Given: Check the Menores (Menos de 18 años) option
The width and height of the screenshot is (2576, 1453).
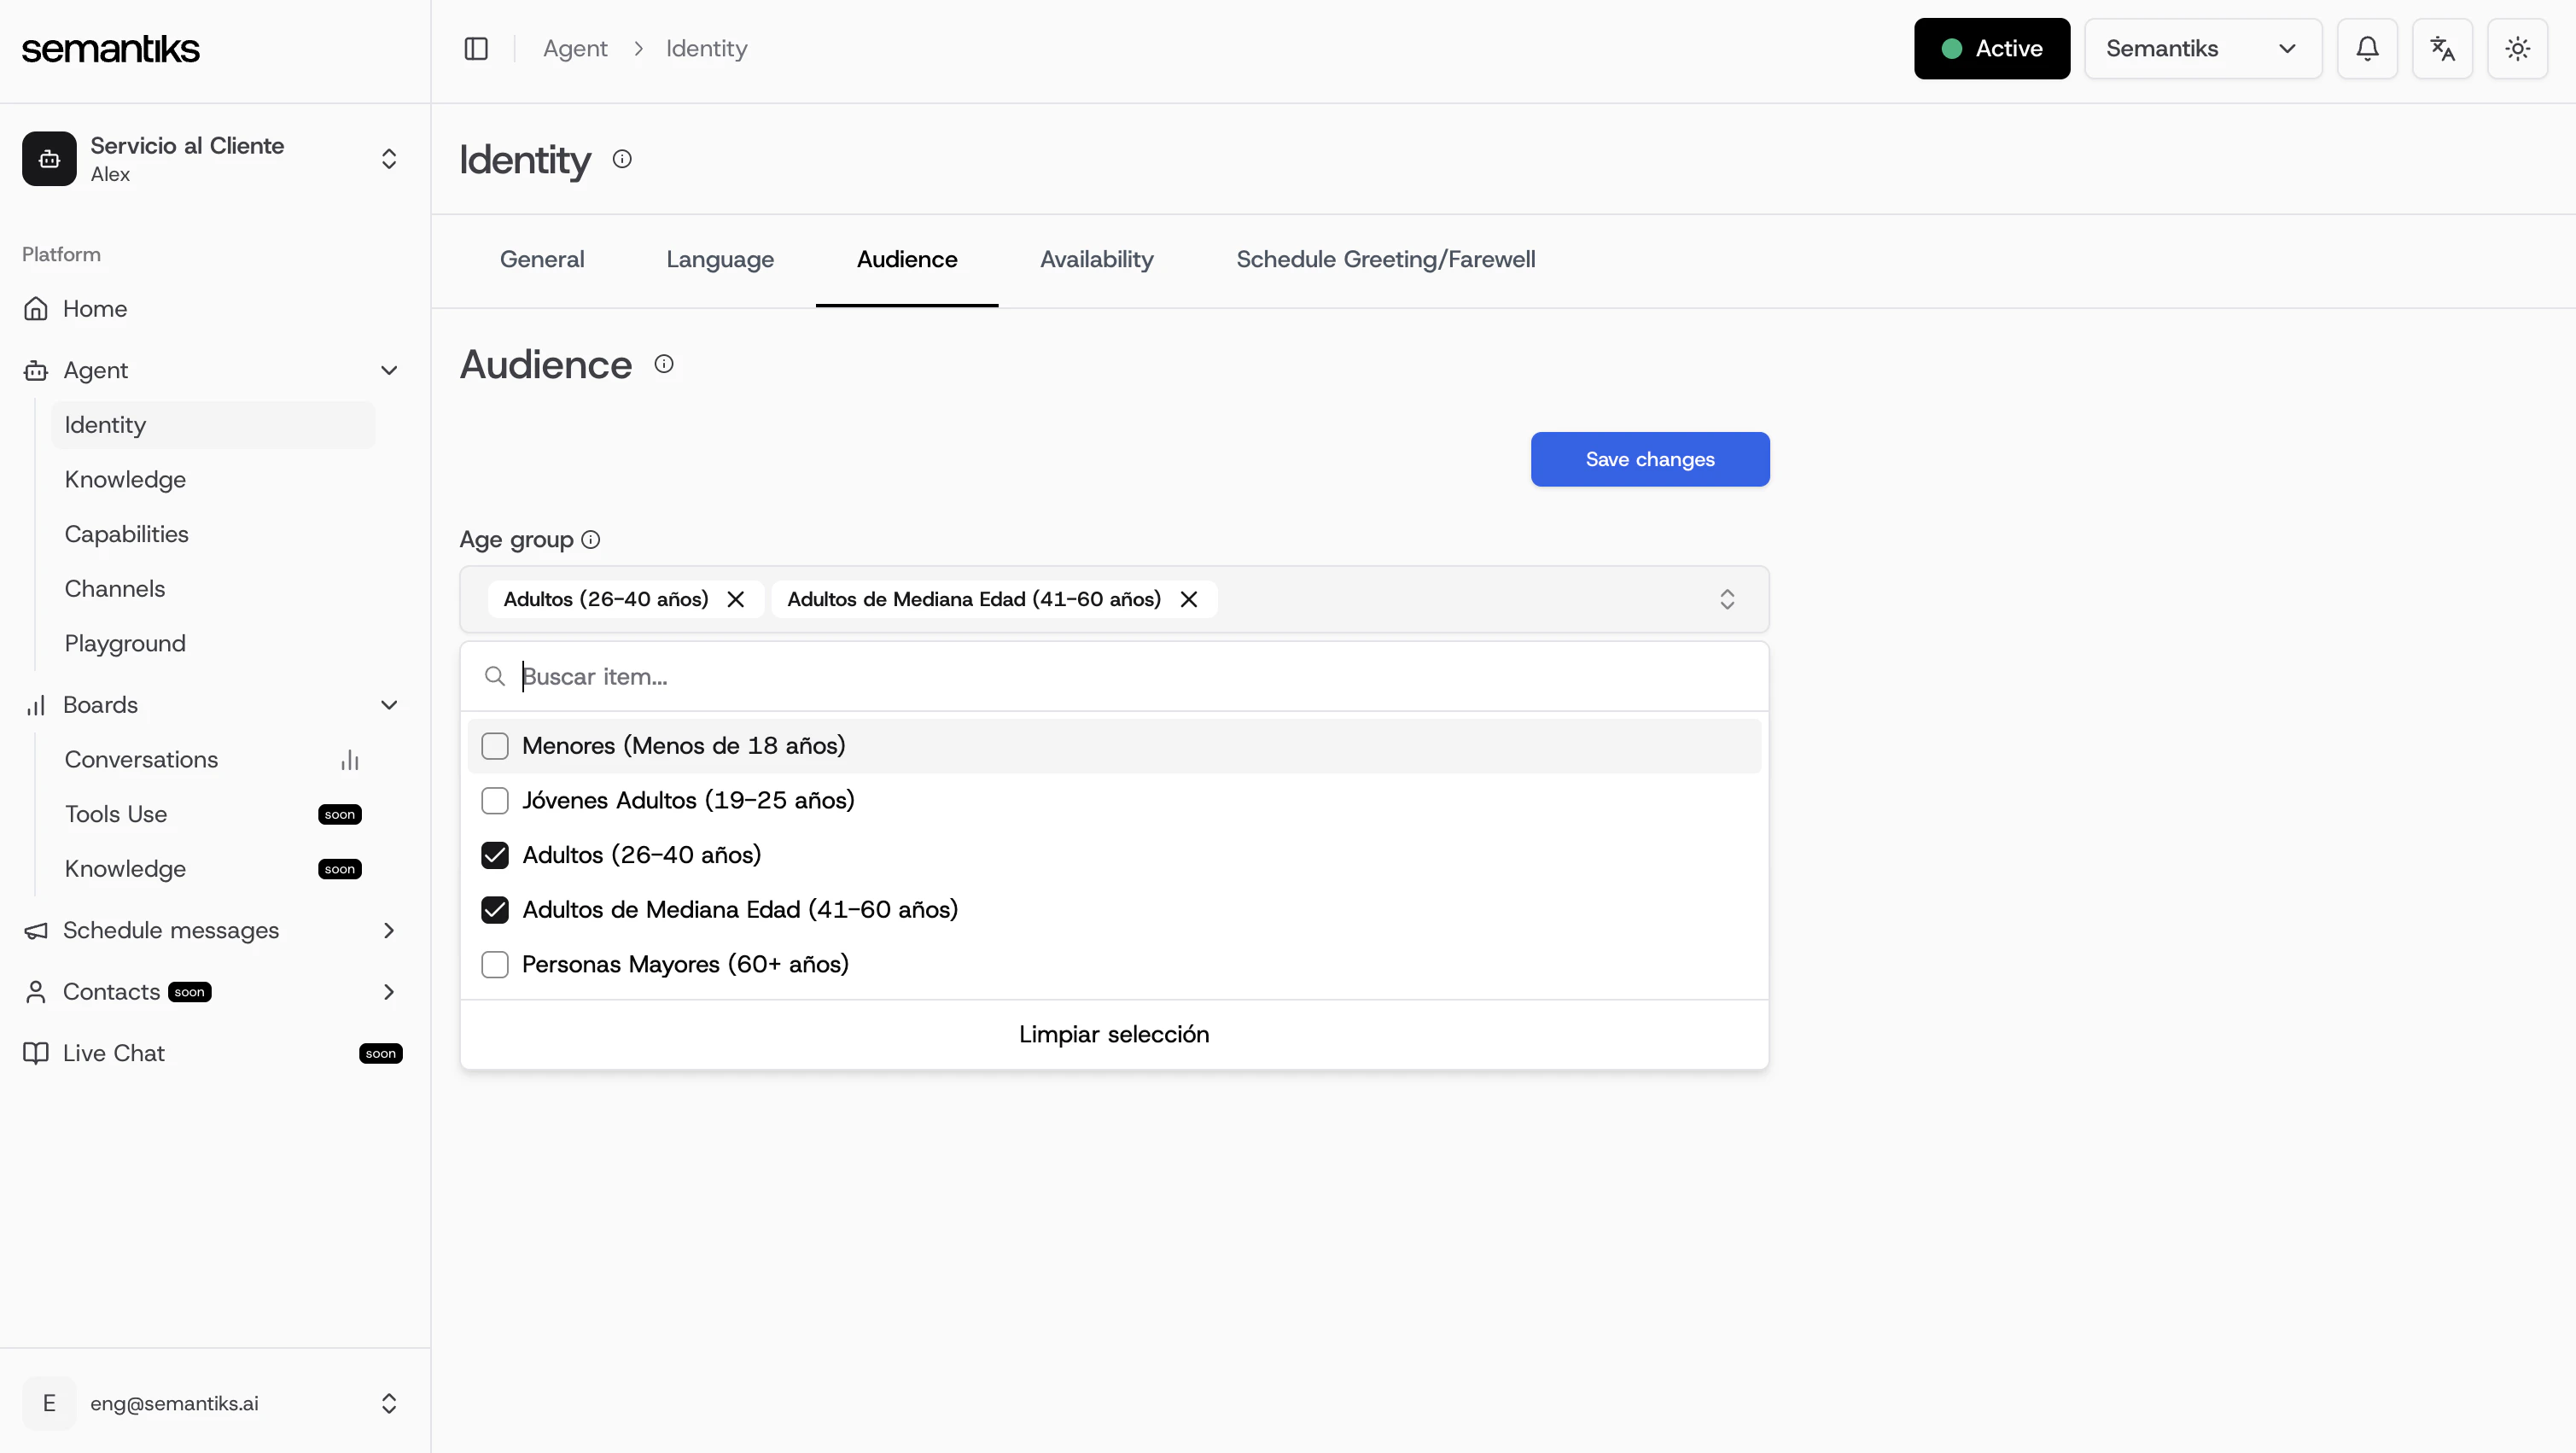Looking at the screenshot, I should click(495, 746).
